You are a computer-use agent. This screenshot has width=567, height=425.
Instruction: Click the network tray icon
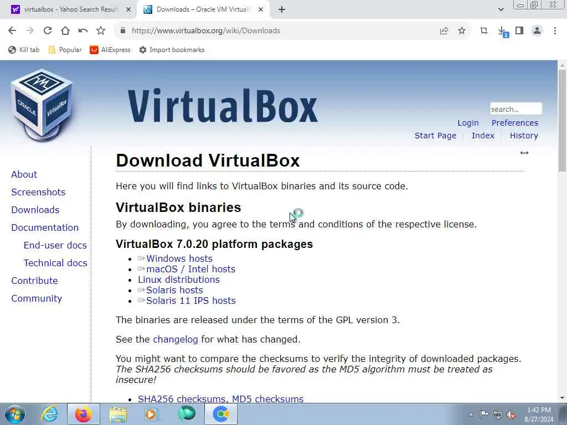498,414
